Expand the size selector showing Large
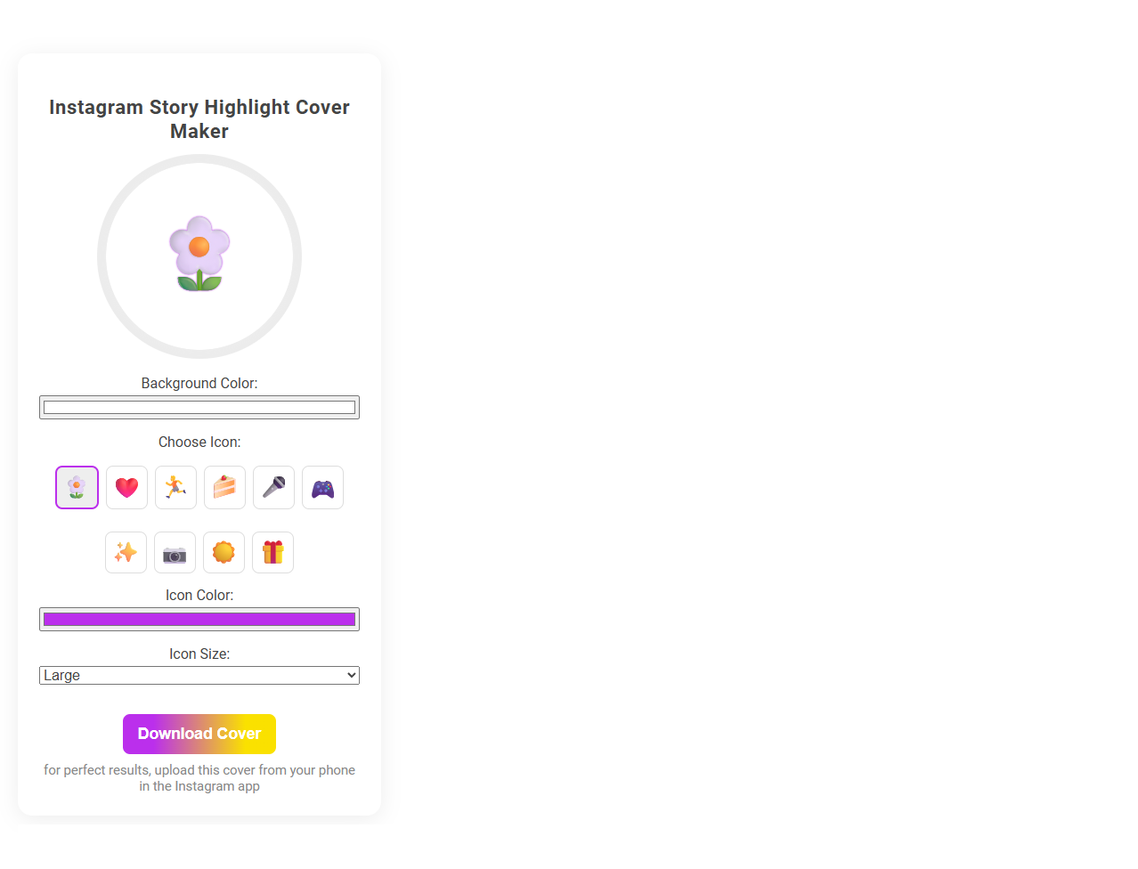Image resolution: width=1138 pixels, height=869 pixels. click(x=199, y=675)
